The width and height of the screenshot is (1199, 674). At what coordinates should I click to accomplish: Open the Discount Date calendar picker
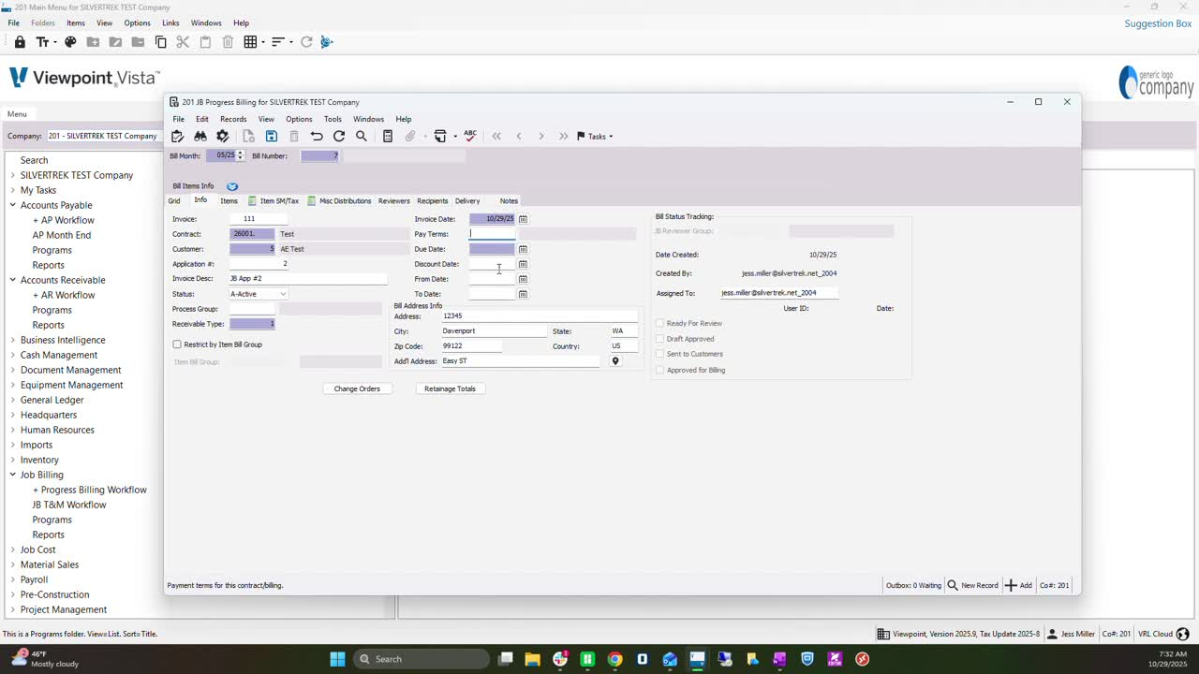(523, 264)
